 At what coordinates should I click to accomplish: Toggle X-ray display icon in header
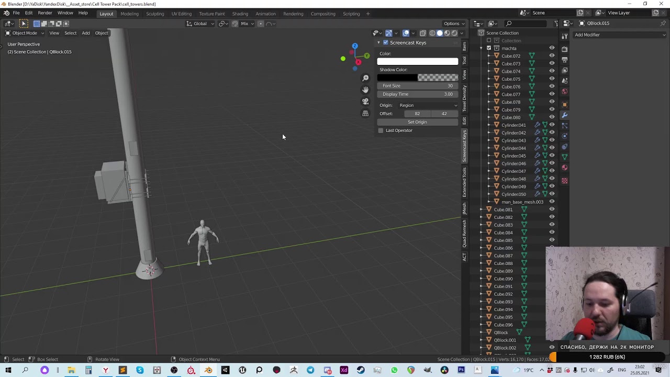[423, 33]
